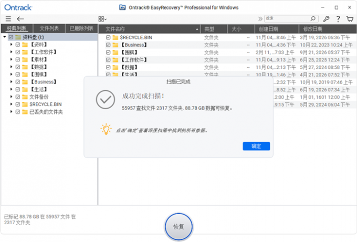357x242 pixels.
Task: Click the EasyRecovery app title icon
Action: click(122, 7)
